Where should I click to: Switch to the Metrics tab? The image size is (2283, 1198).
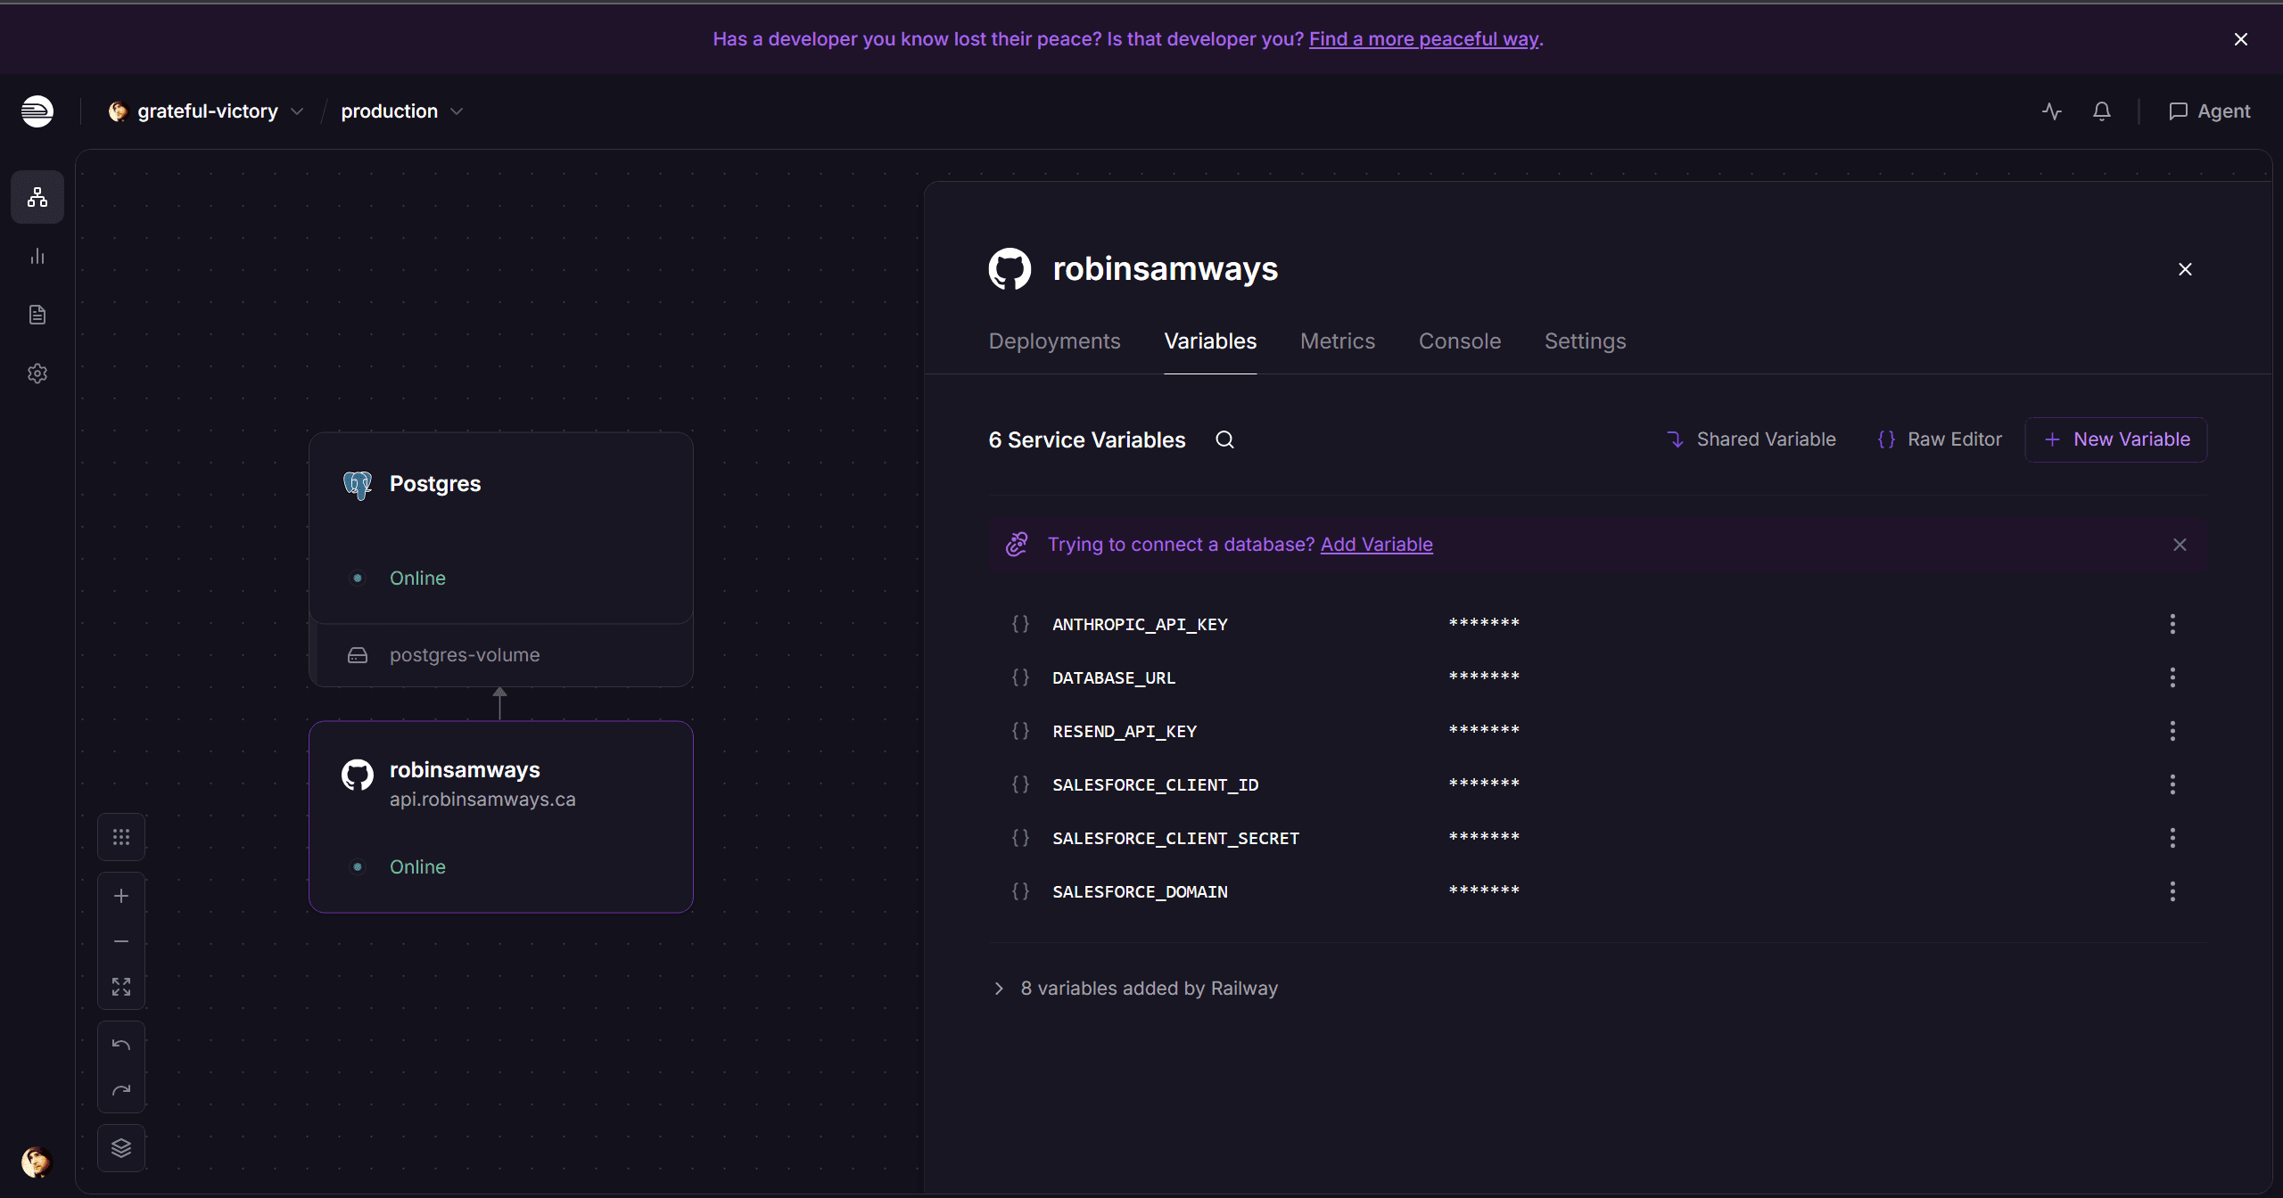(1338, 341)
